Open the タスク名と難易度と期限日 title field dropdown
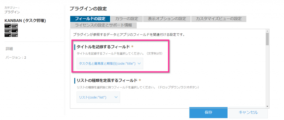 [110, 64]
